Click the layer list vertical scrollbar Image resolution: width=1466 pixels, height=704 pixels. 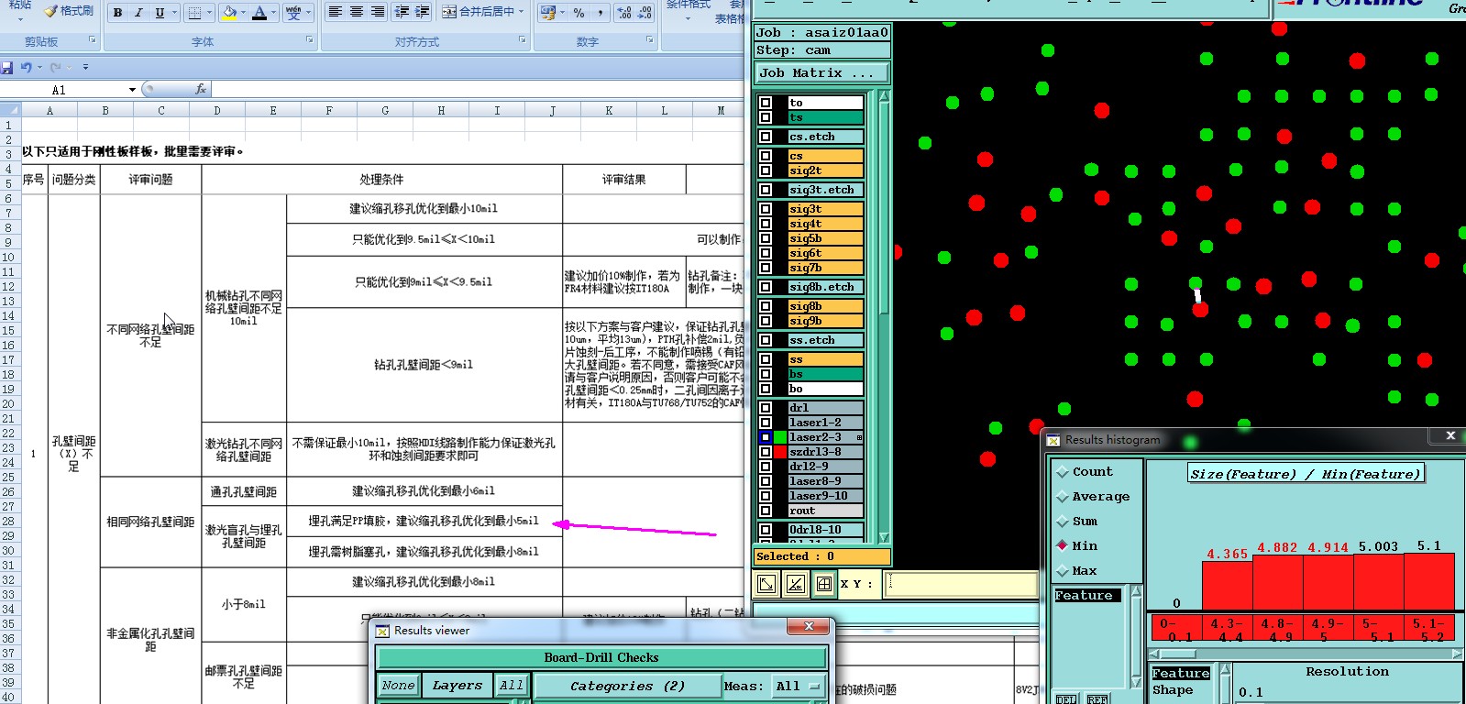pos(884,319)
